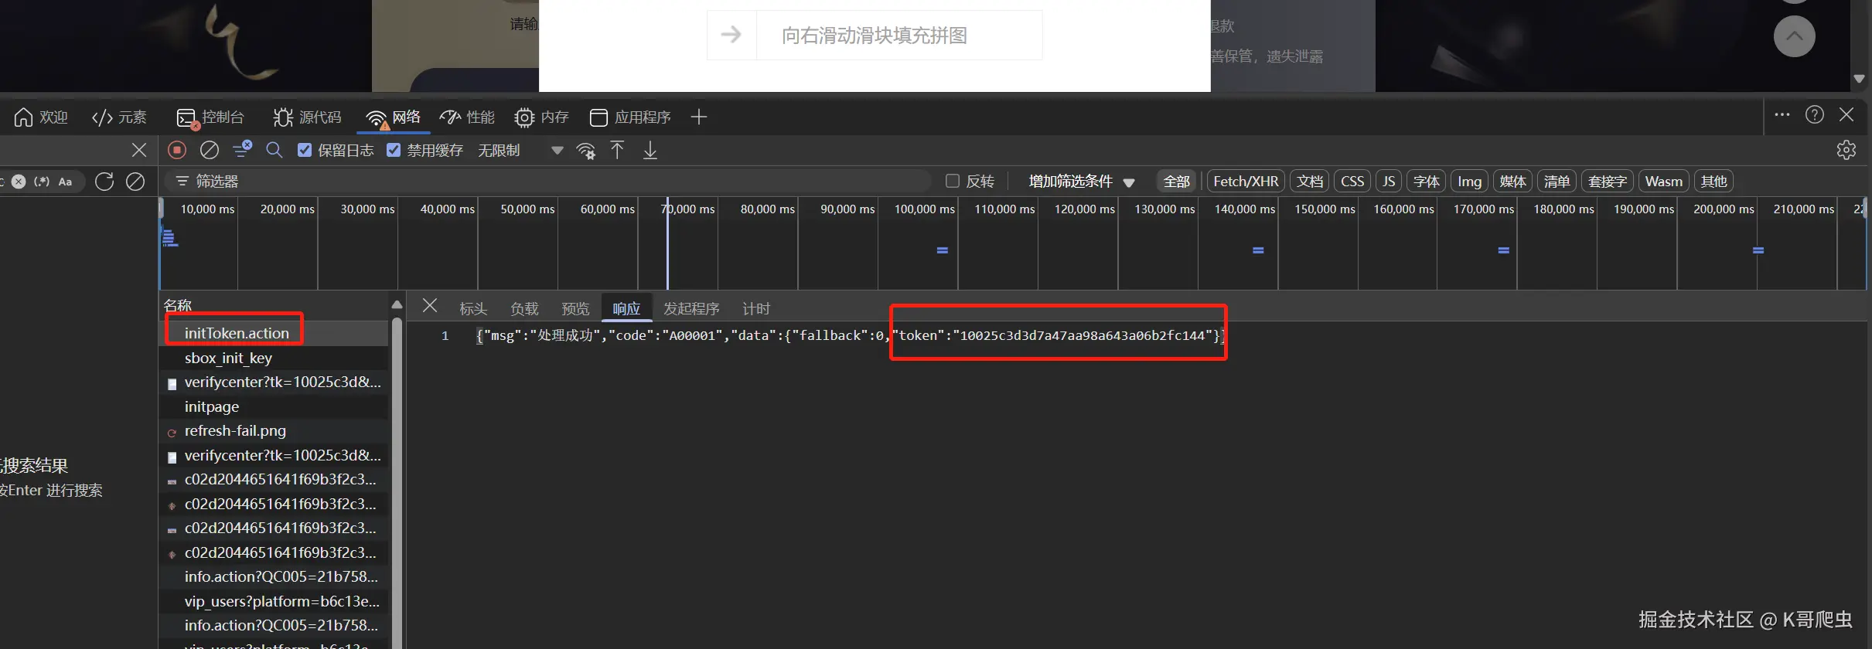Clear search results circle-slash icon
The height and width of the screenshot is (649, 1872).
135,182
